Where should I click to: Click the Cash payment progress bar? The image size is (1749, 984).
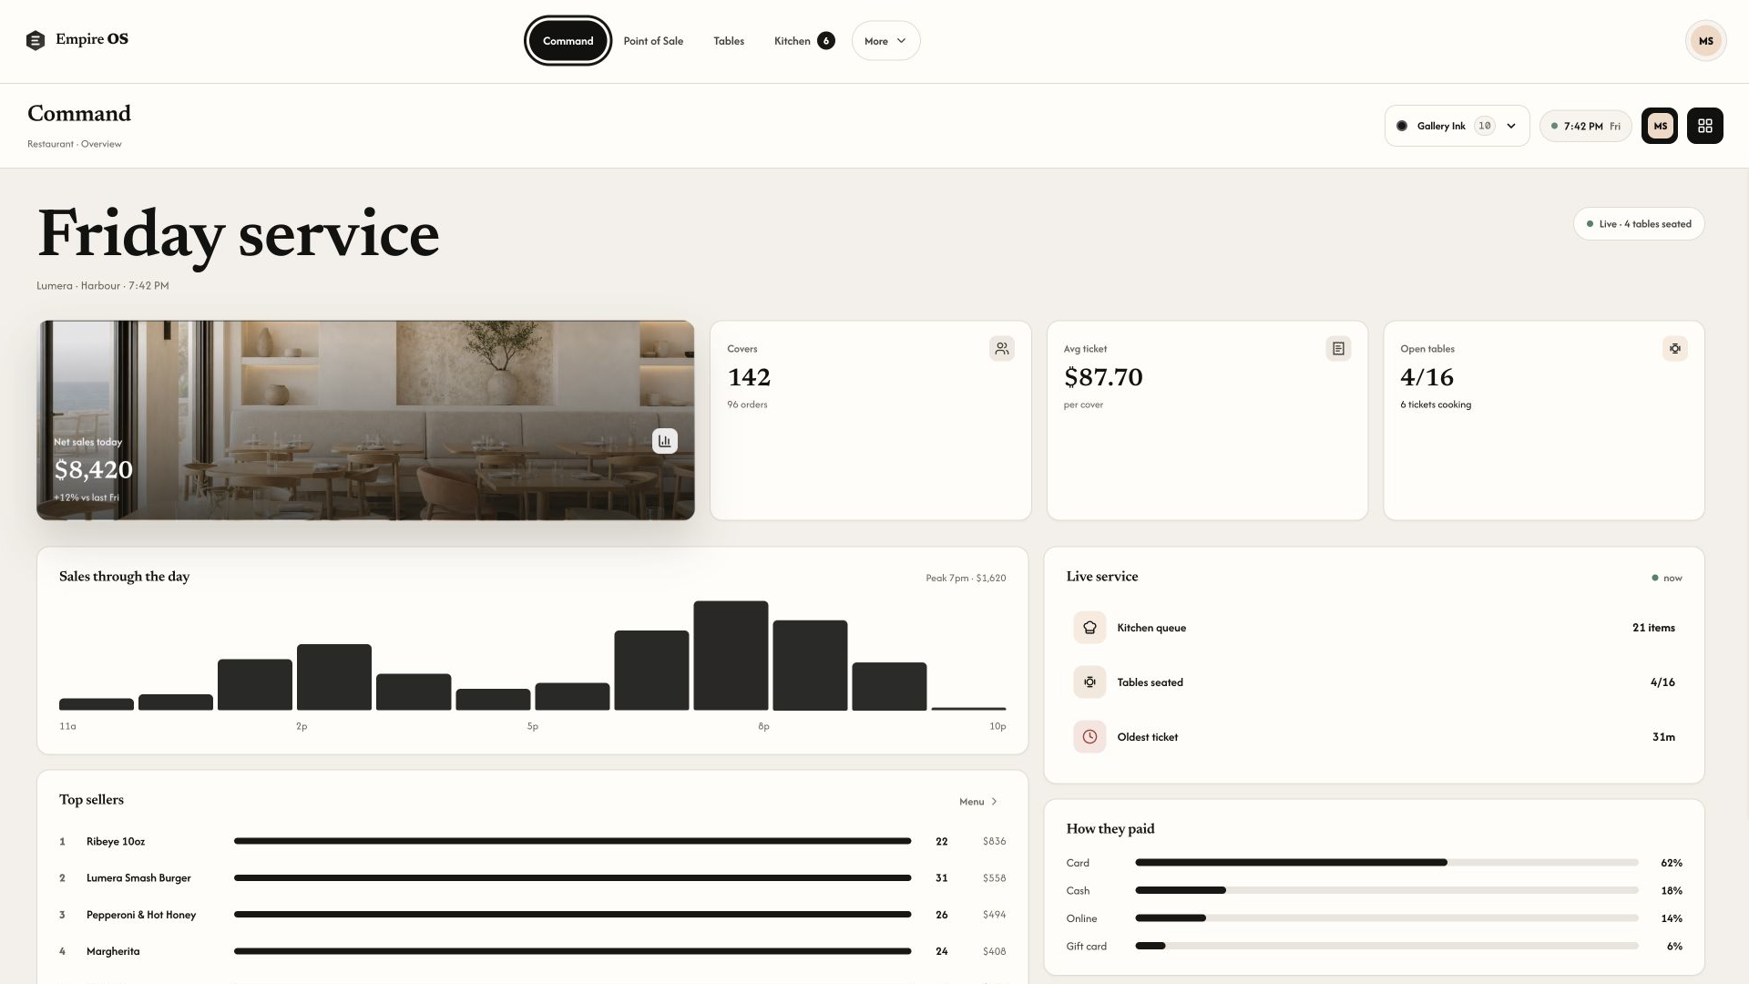tap(1386, 891)
